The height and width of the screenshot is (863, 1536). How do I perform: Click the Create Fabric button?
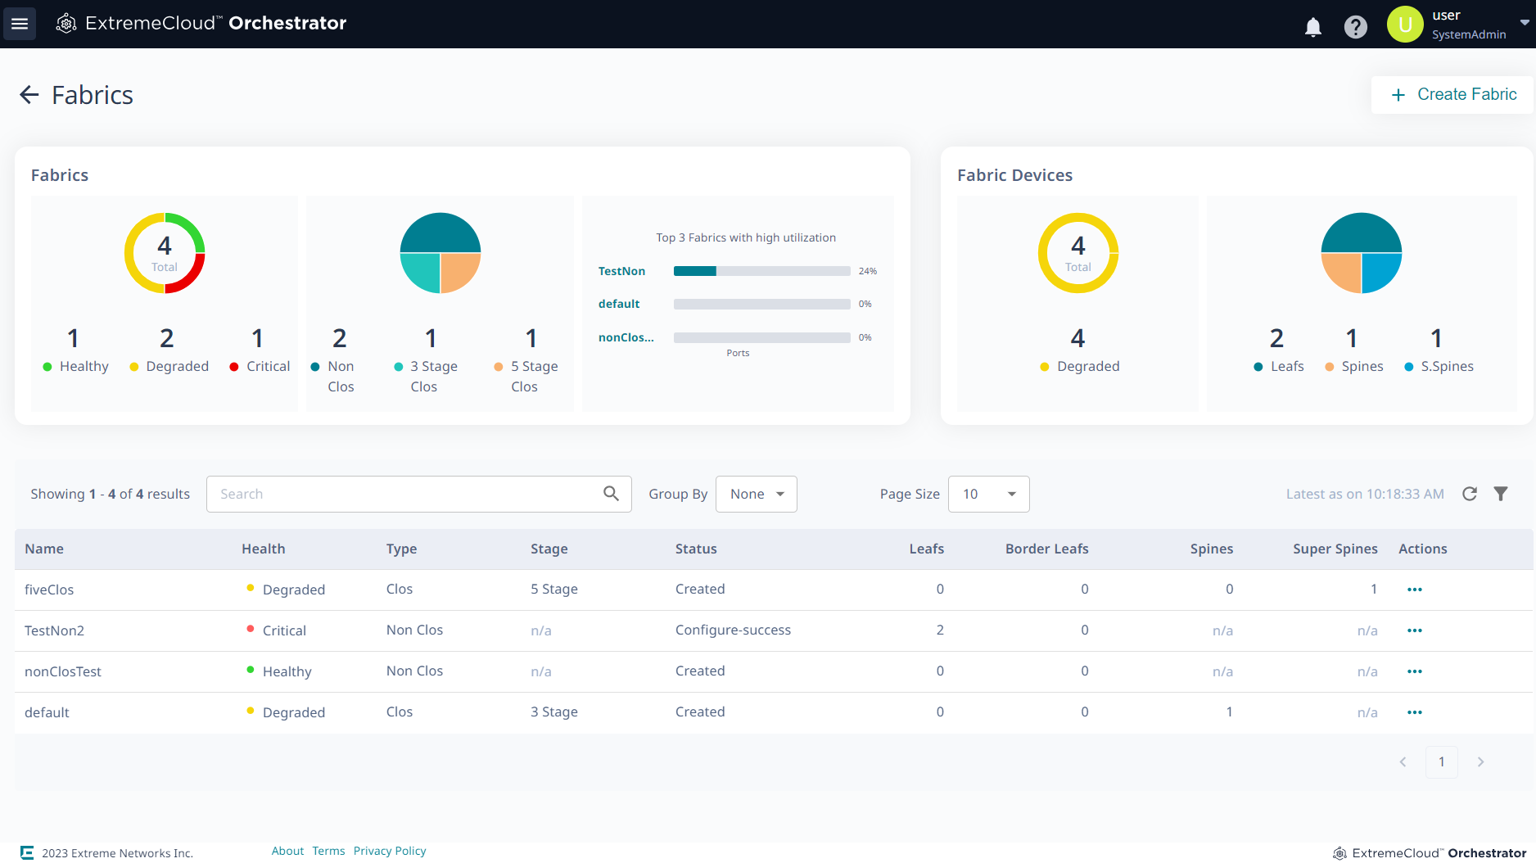point(1453,95)
